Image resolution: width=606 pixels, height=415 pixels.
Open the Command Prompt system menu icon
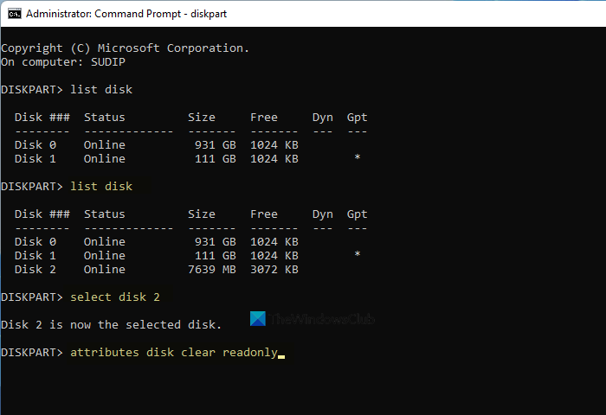click(x=12, y=14)
